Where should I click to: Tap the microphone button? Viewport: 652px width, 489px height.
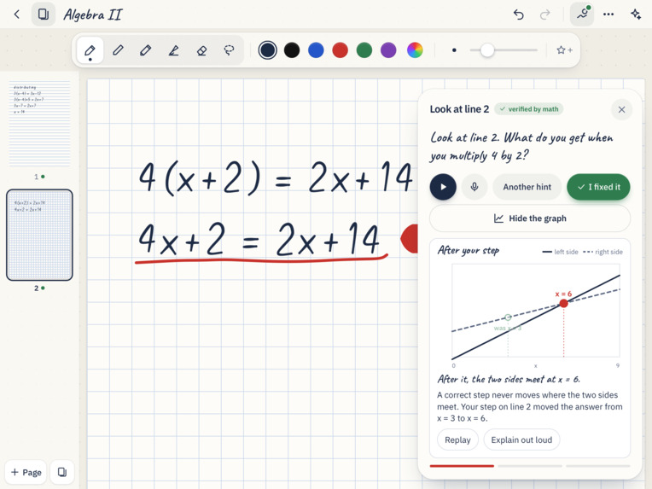[x=474, y=187]
